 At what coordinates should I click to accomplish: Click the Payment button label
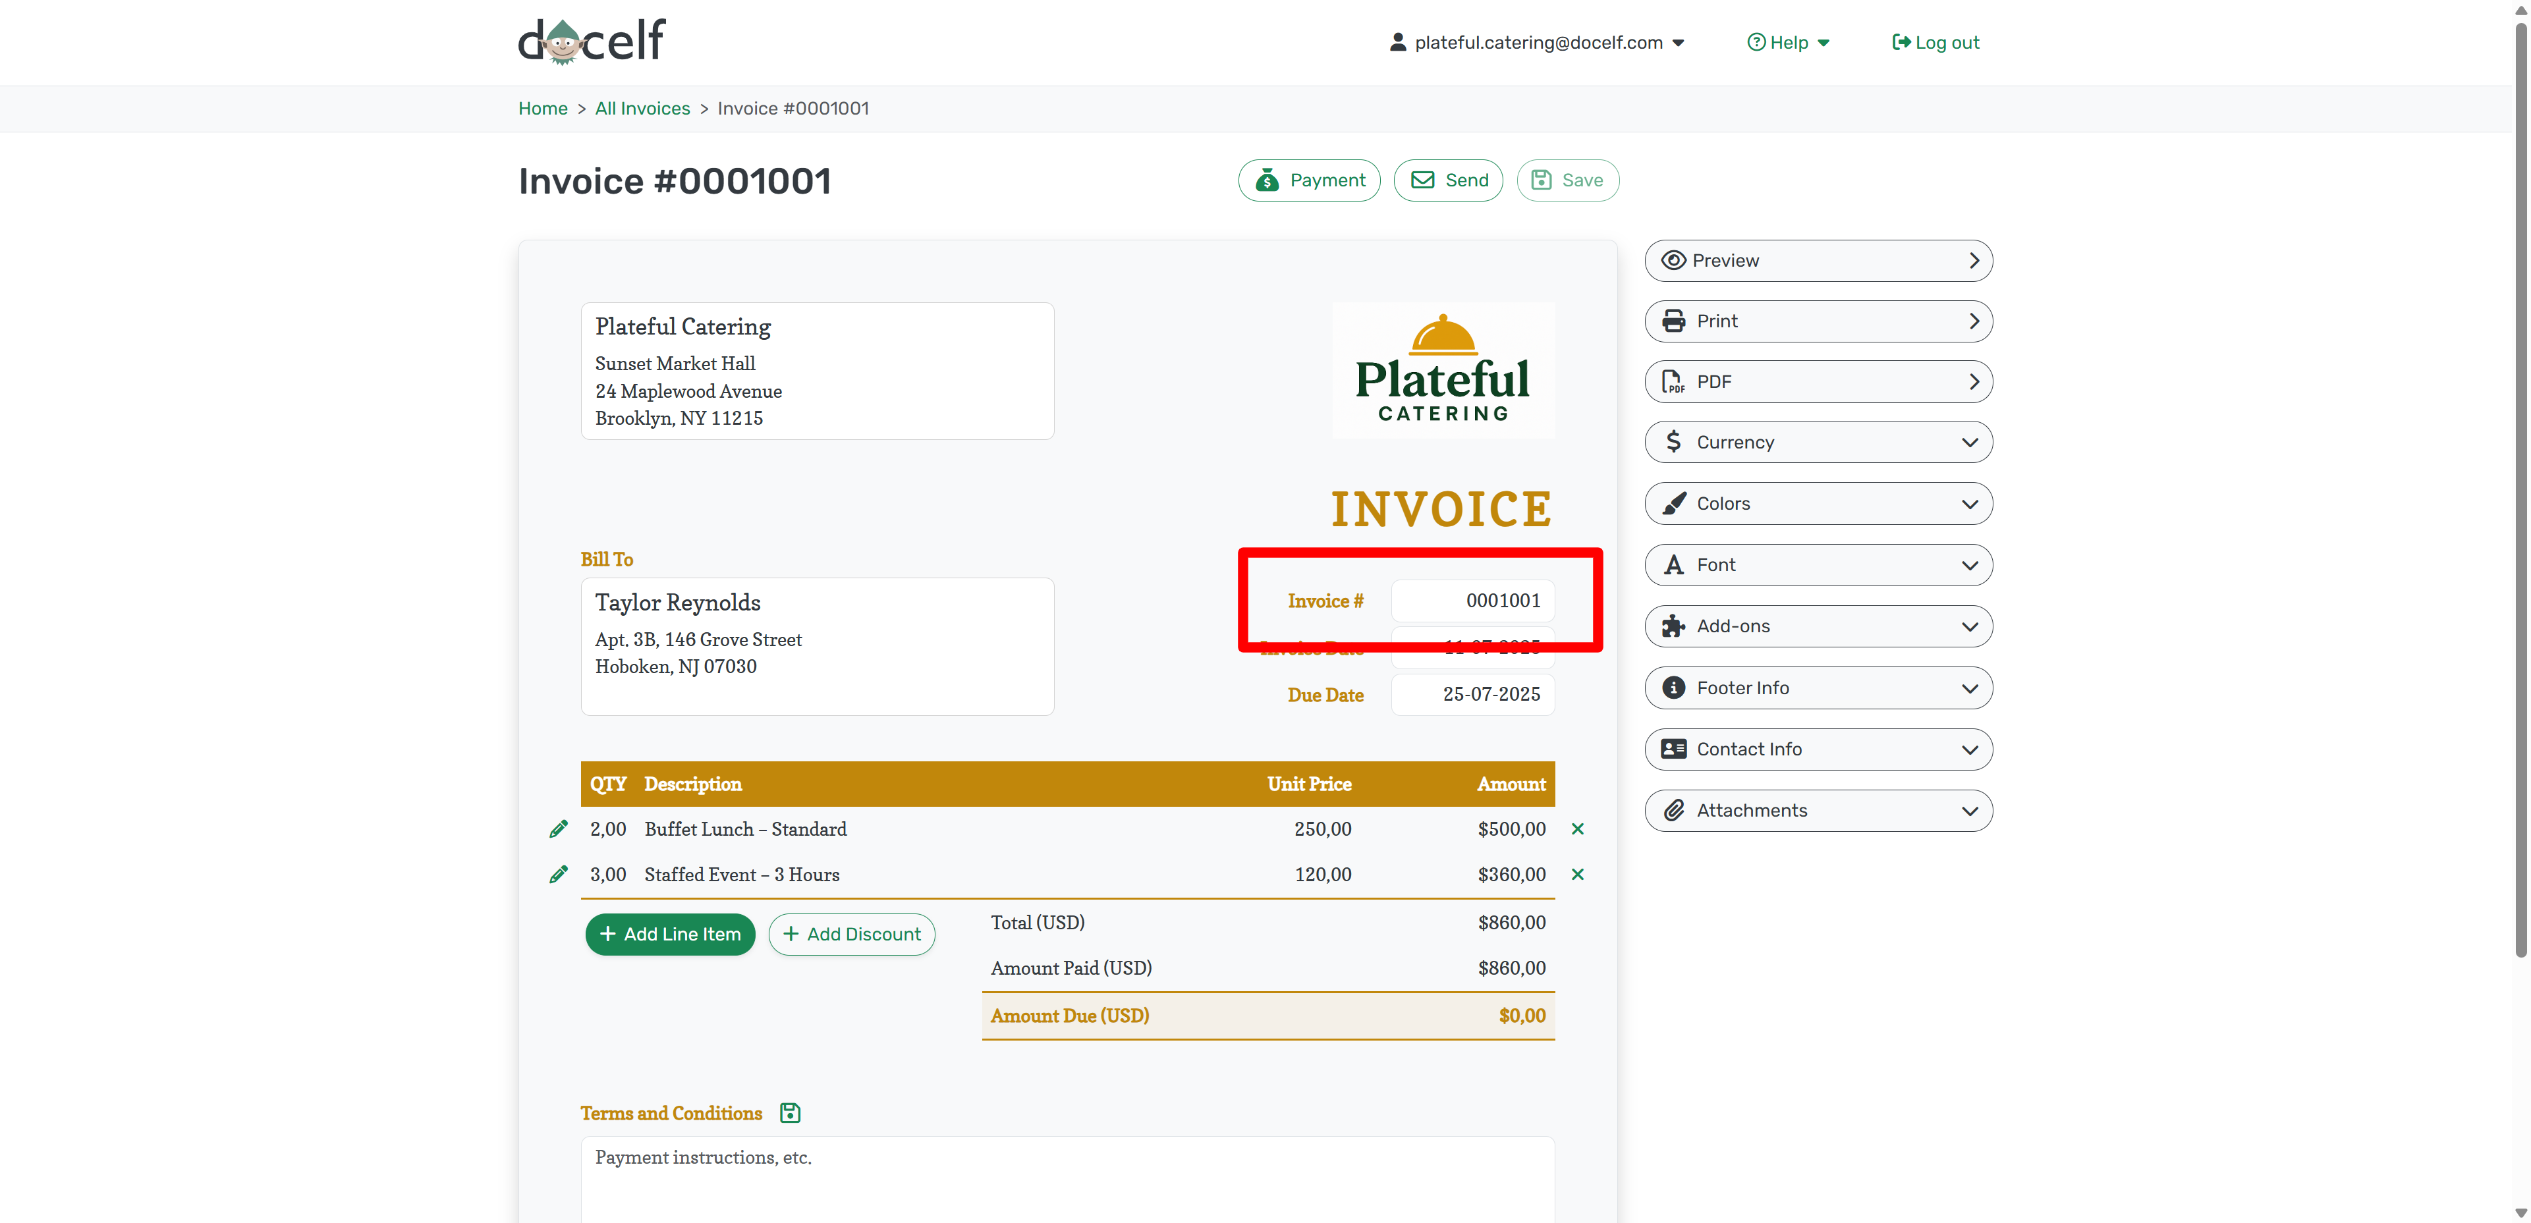[1327, 180]
